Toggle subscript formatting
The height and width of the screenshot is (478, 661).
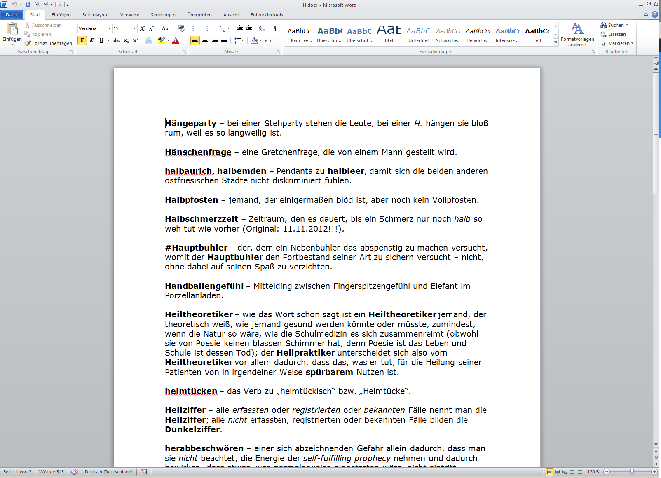click(126, 40)
